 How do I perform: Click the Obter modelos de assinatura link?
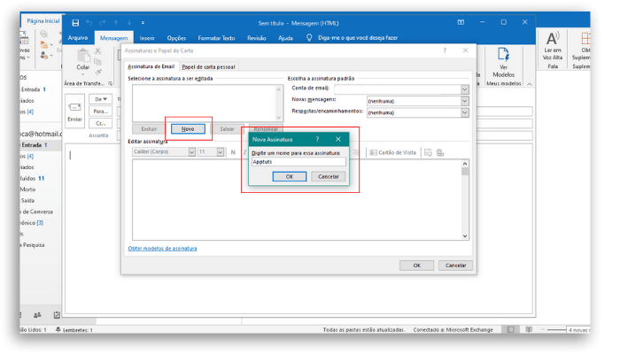click(x=162, y=249)
